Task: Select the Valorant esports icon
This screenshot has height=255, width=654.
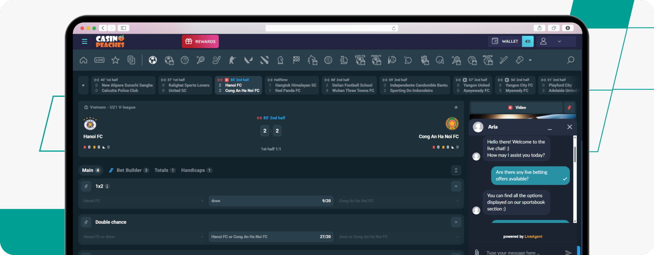Action: pyautogui.click(x=249, y=60)
